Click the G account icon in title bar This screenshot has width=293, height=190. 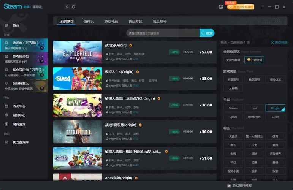pos(221,7)
